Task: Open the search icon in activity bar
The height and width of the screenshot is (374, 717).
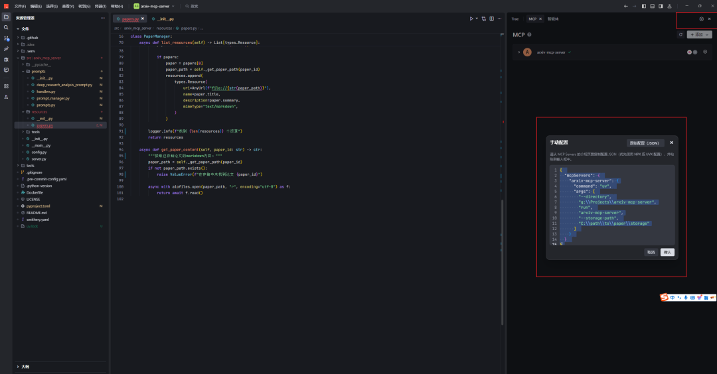Action: click(6, 27)
